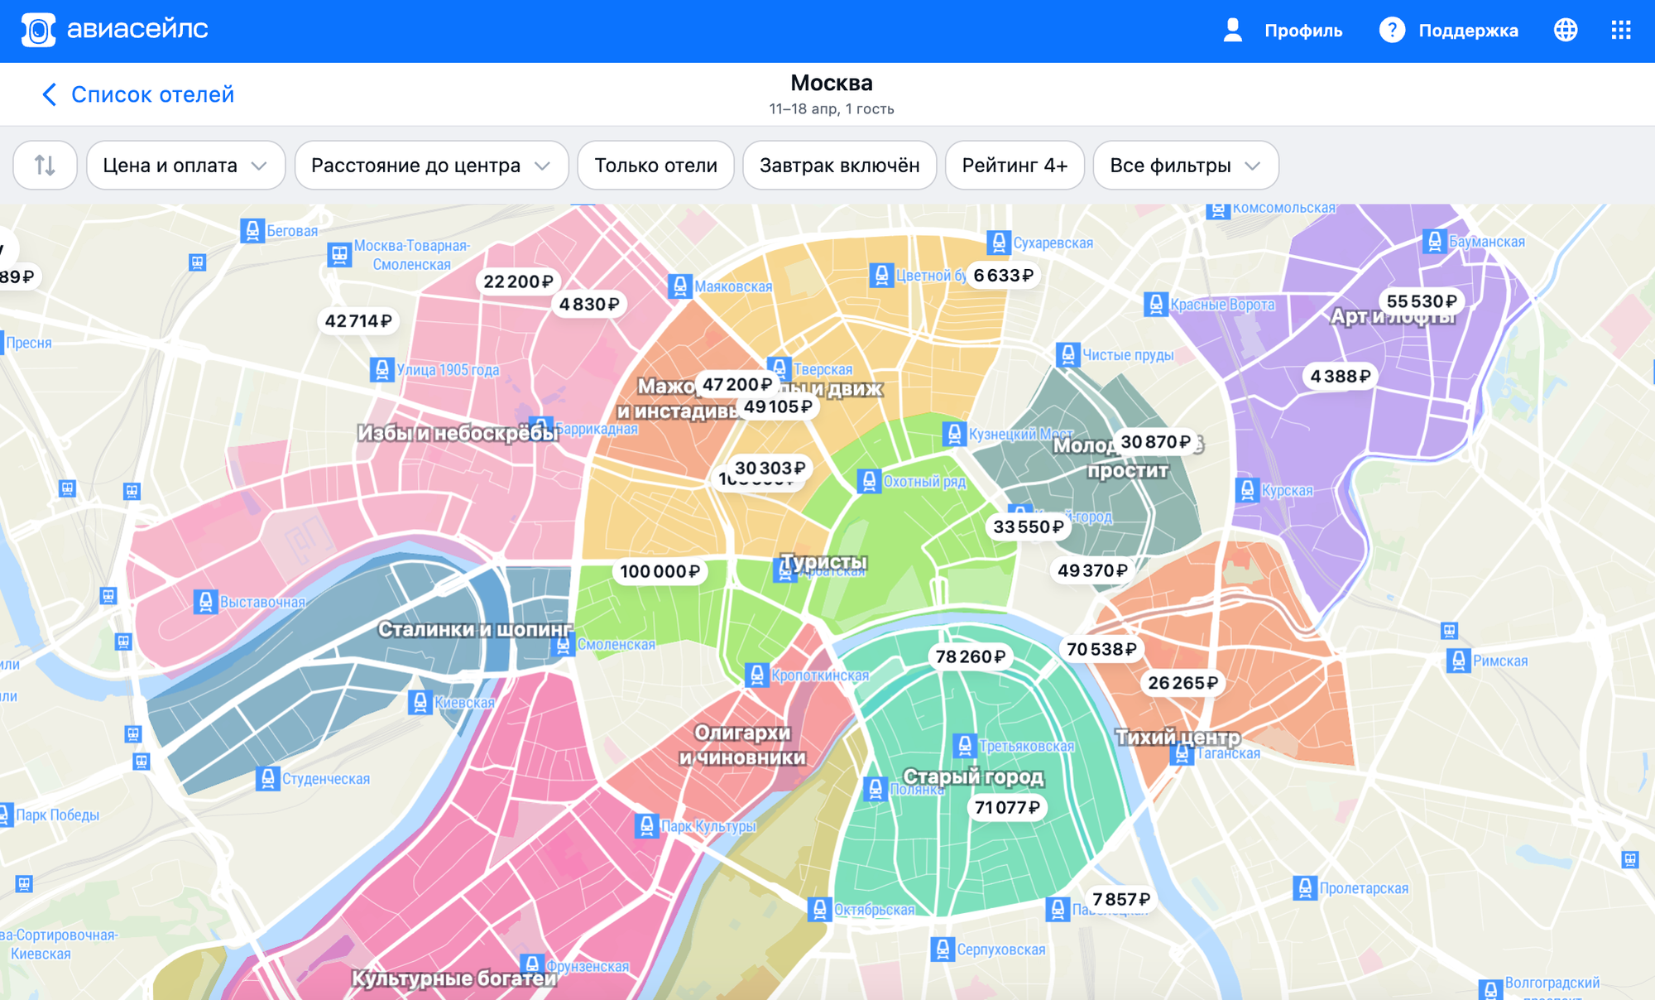Select the 49 370 ₽ price marker
The image size is (1655, 1000).
[x=1092, y=570]
